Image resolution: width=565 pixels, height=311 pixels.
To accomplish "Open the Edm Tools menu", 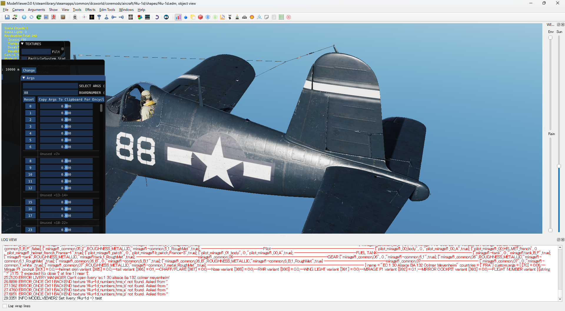I will click(x=107, y=10).
